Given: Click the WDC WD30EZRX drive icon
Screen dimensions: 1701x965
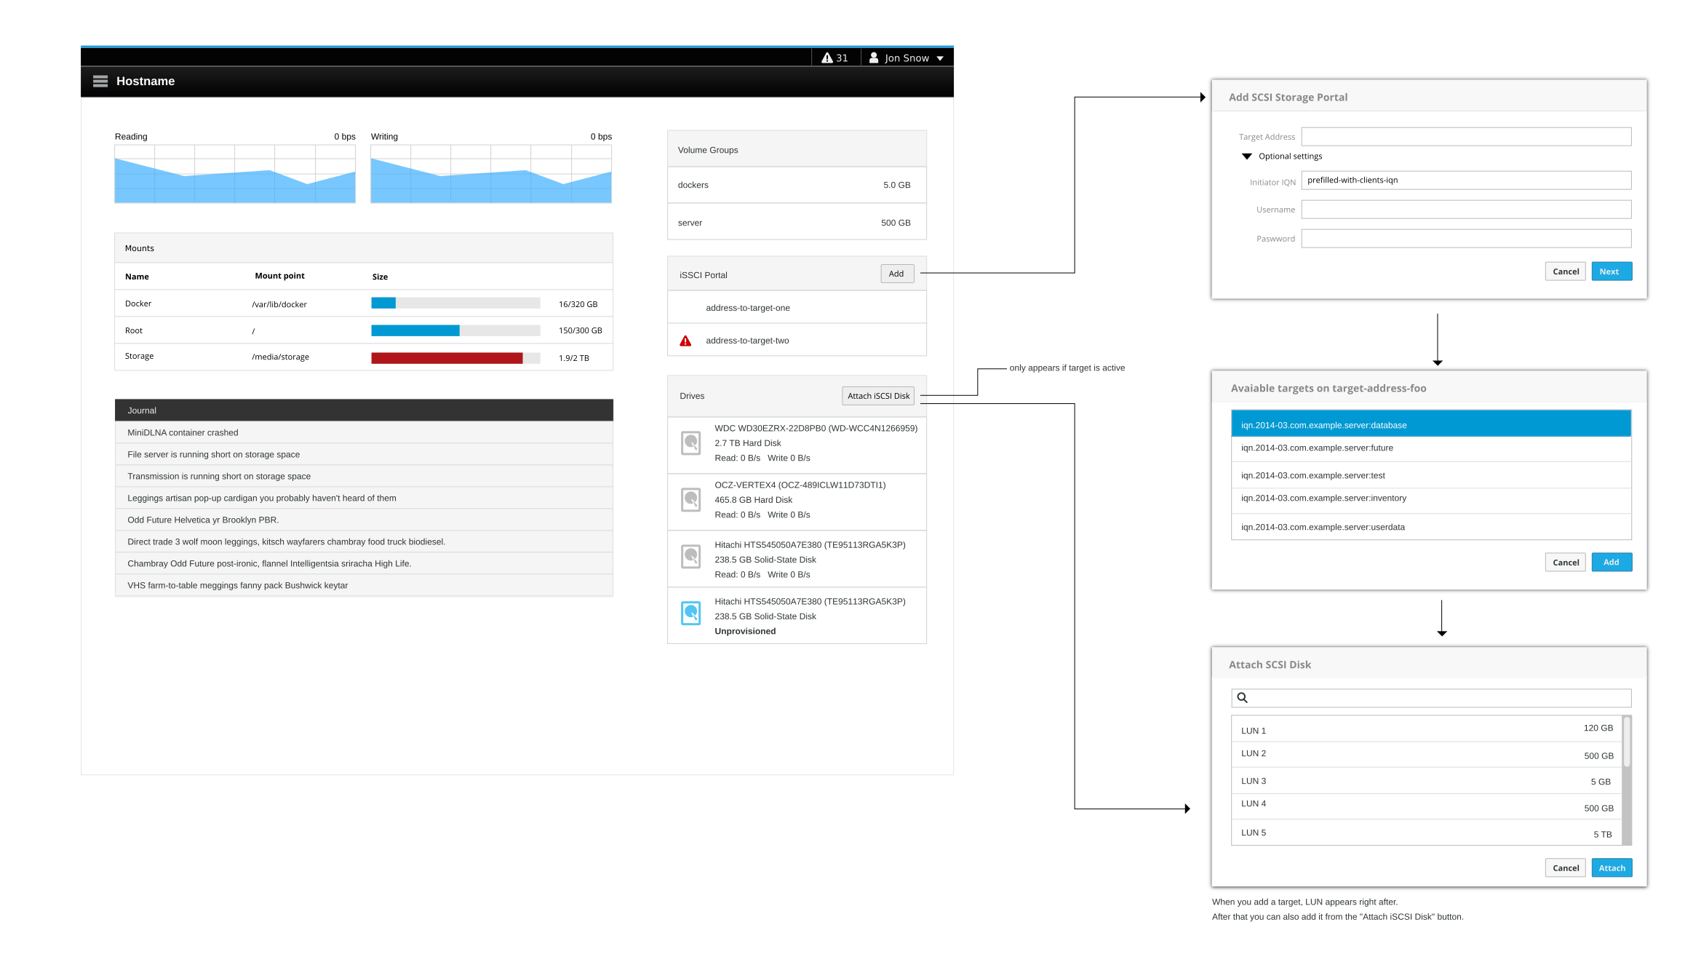Looking at the screenshot, I should click(690, 442).
